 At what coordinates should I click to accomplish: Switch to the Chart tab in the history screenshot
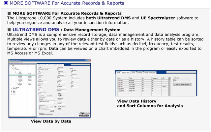pos(133,73)
